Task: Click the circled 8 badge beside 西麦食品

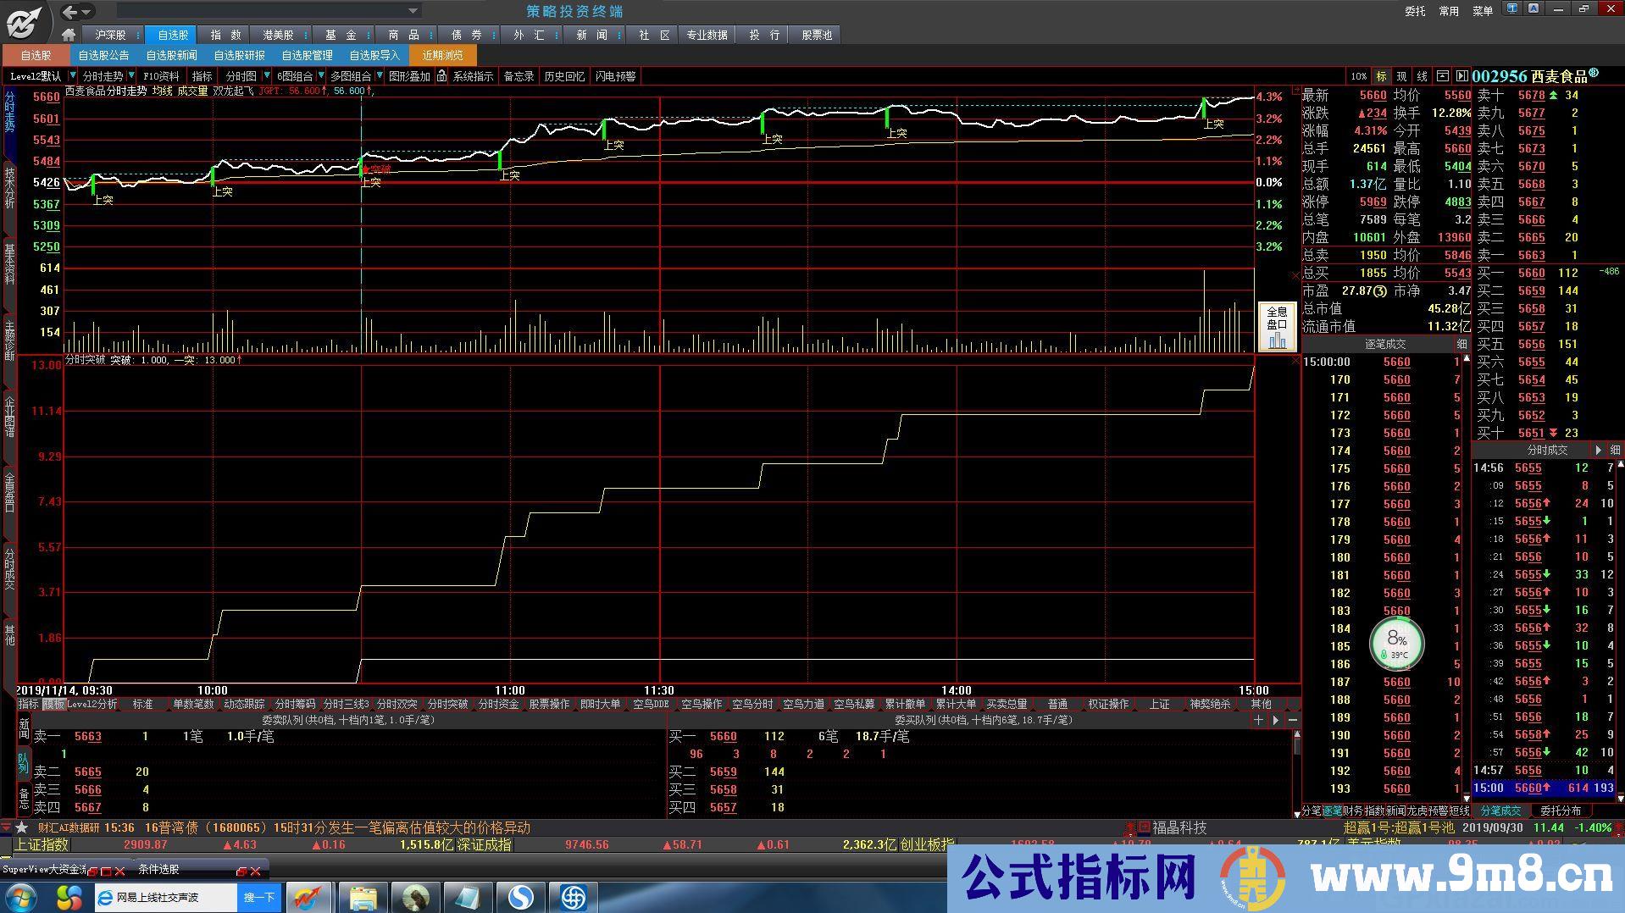Action: [1594, 73]
